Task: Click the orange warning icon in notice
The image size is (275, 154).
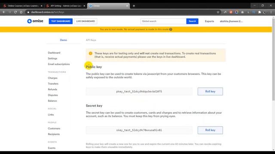Action: point(91,53)
